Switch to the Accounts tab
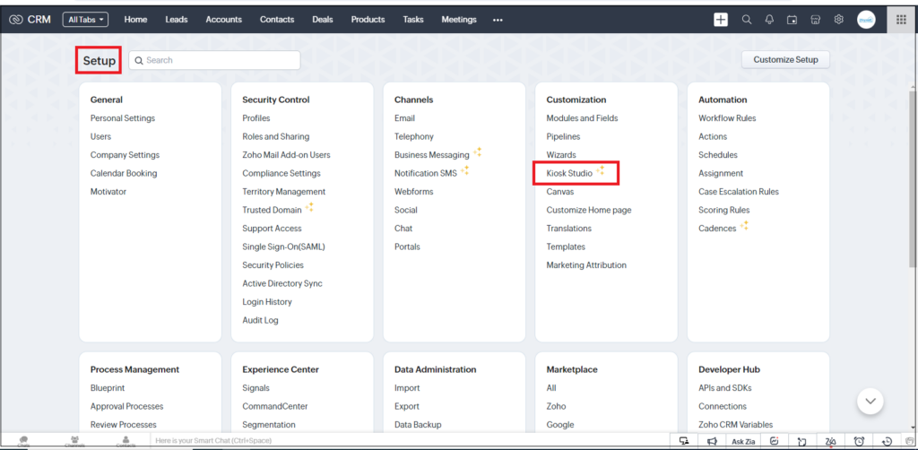 (223, 20)
